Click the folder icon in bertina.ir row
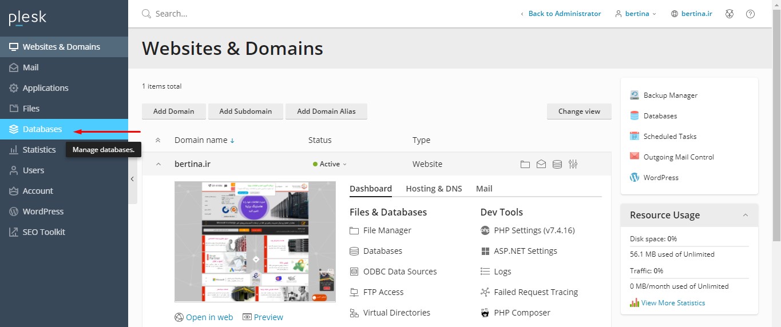Screen dimensions: 781x327 click(525, 165)
